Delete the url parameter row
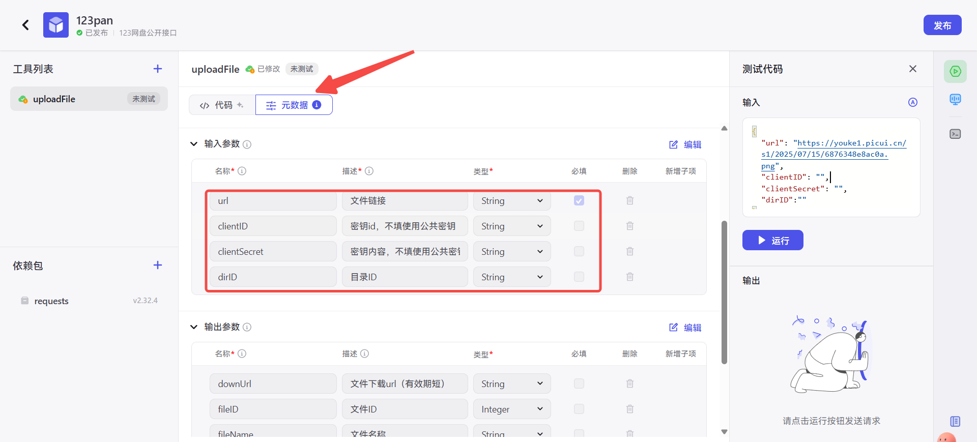 [x=630, y=200]
